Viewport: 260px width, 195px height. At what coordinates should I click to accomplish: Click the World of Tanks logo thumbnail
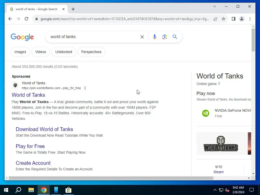pos(221,143)
